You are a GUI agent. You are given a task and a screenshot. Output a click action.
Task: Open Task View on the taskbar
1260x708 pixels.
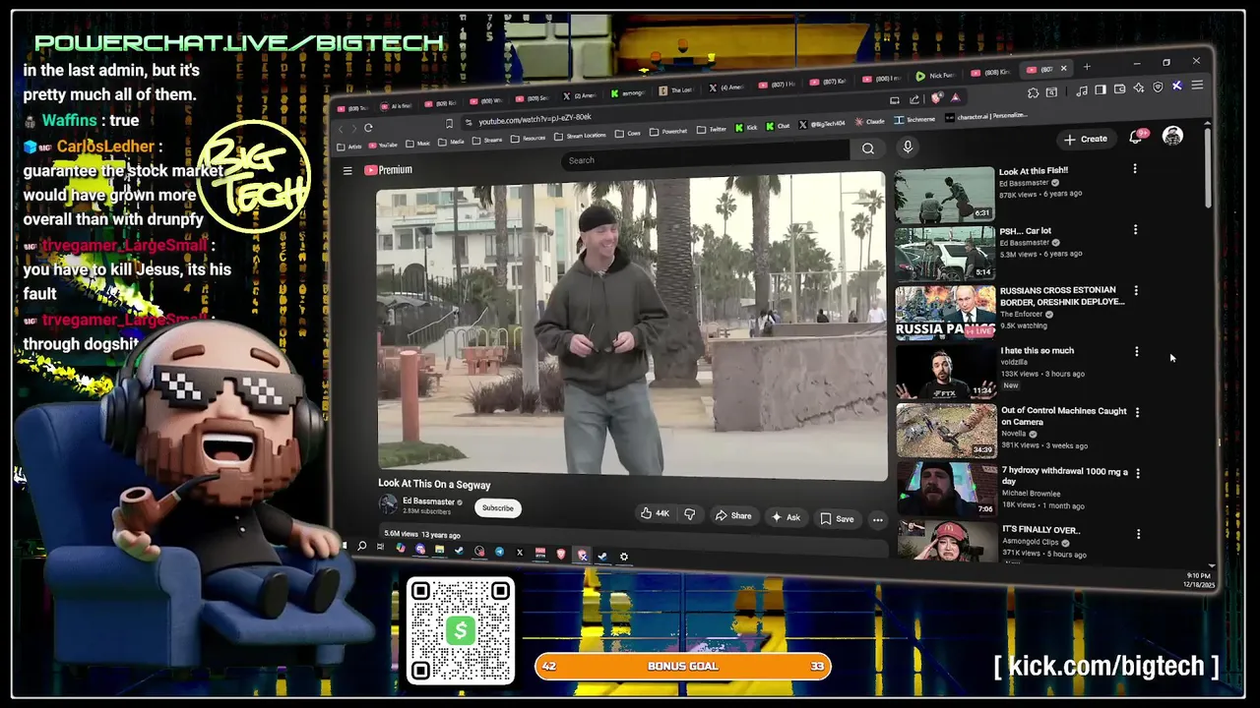pos(380,547)
